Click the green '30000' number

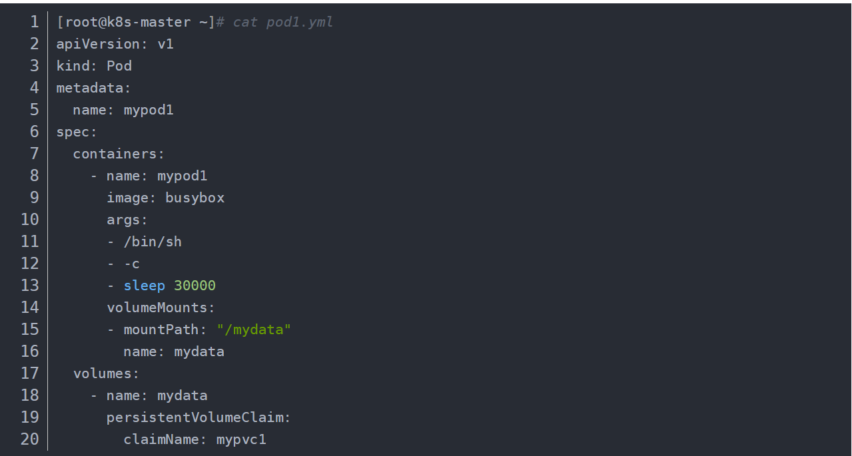coord(195,286)
